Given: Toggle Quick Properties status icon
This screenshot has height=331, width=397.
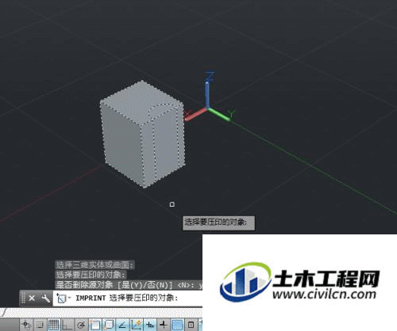Looking at the screenshot, I should [191, 325].
